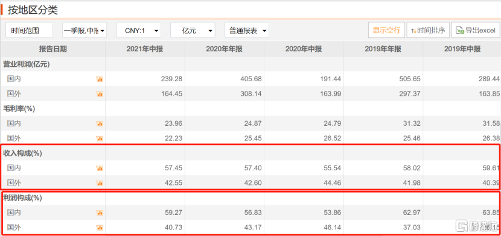The width and height of the screenshot is (501, 236).
Task: Open chart icon for 营业利润 国外 row
Action: click(x=100, y=94)
